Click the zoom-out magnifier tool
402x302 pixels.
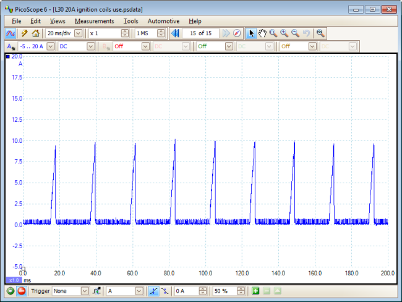pos(295,33)
